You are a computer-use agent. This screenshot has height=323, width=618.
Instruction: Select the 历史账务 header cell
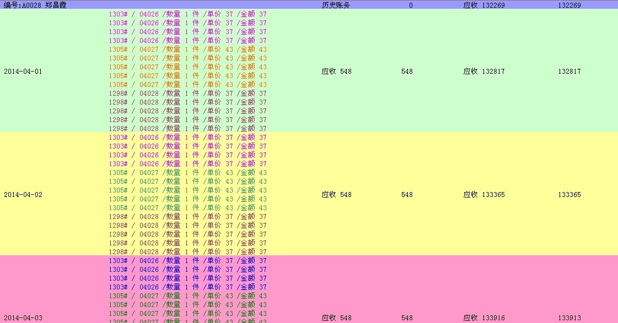pos(336,5)
